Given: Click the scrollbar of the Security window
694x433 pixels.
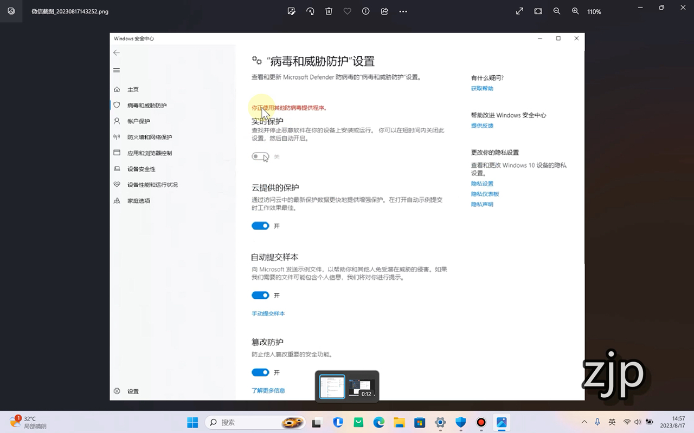Looking at the screenshot, I should pos(583,157).
